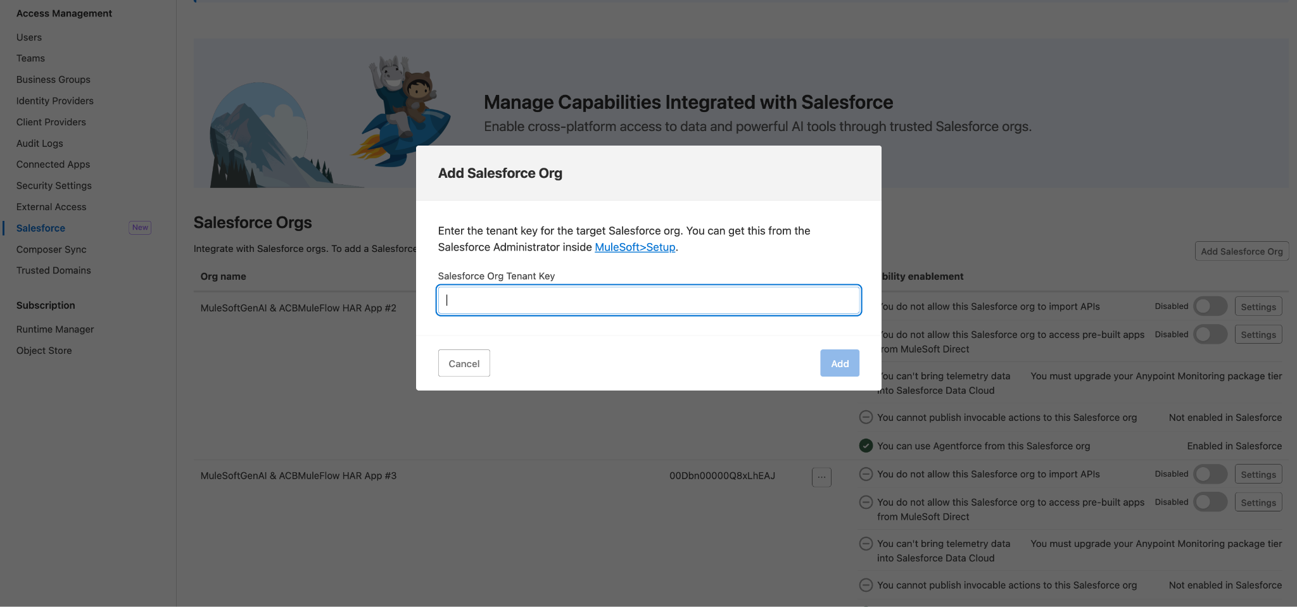Click the Add button in dialog
Viewport: 1297px width, 607px height.
coord(840,363)
